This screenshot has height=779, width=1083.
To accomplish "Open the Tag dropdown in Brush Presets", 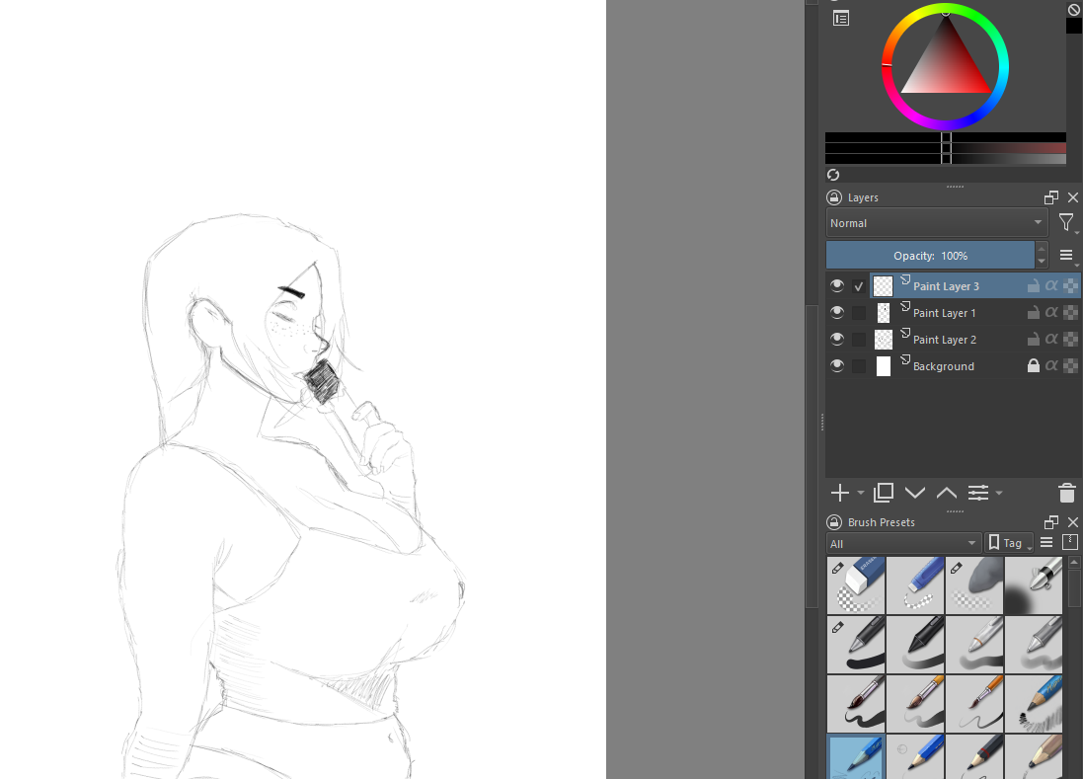I will [x=1008, y=543].
